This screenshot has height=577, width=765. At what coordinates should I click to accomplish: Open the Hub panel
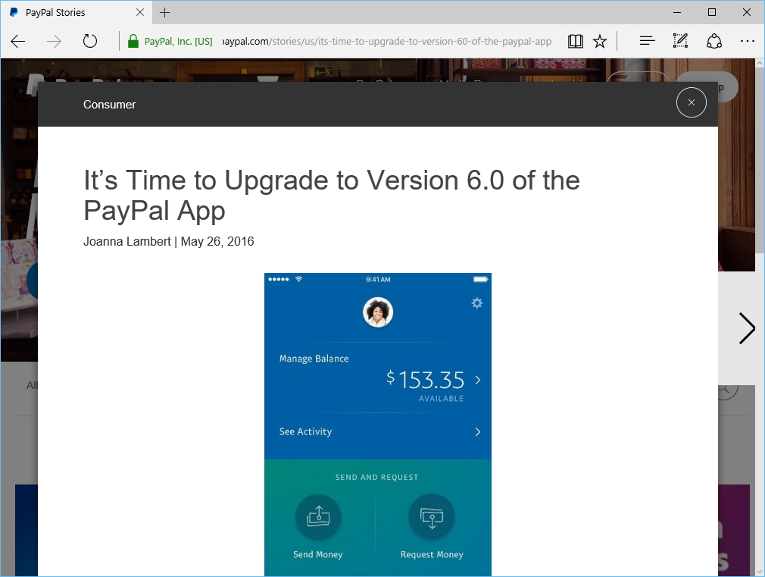coord(646,41)
